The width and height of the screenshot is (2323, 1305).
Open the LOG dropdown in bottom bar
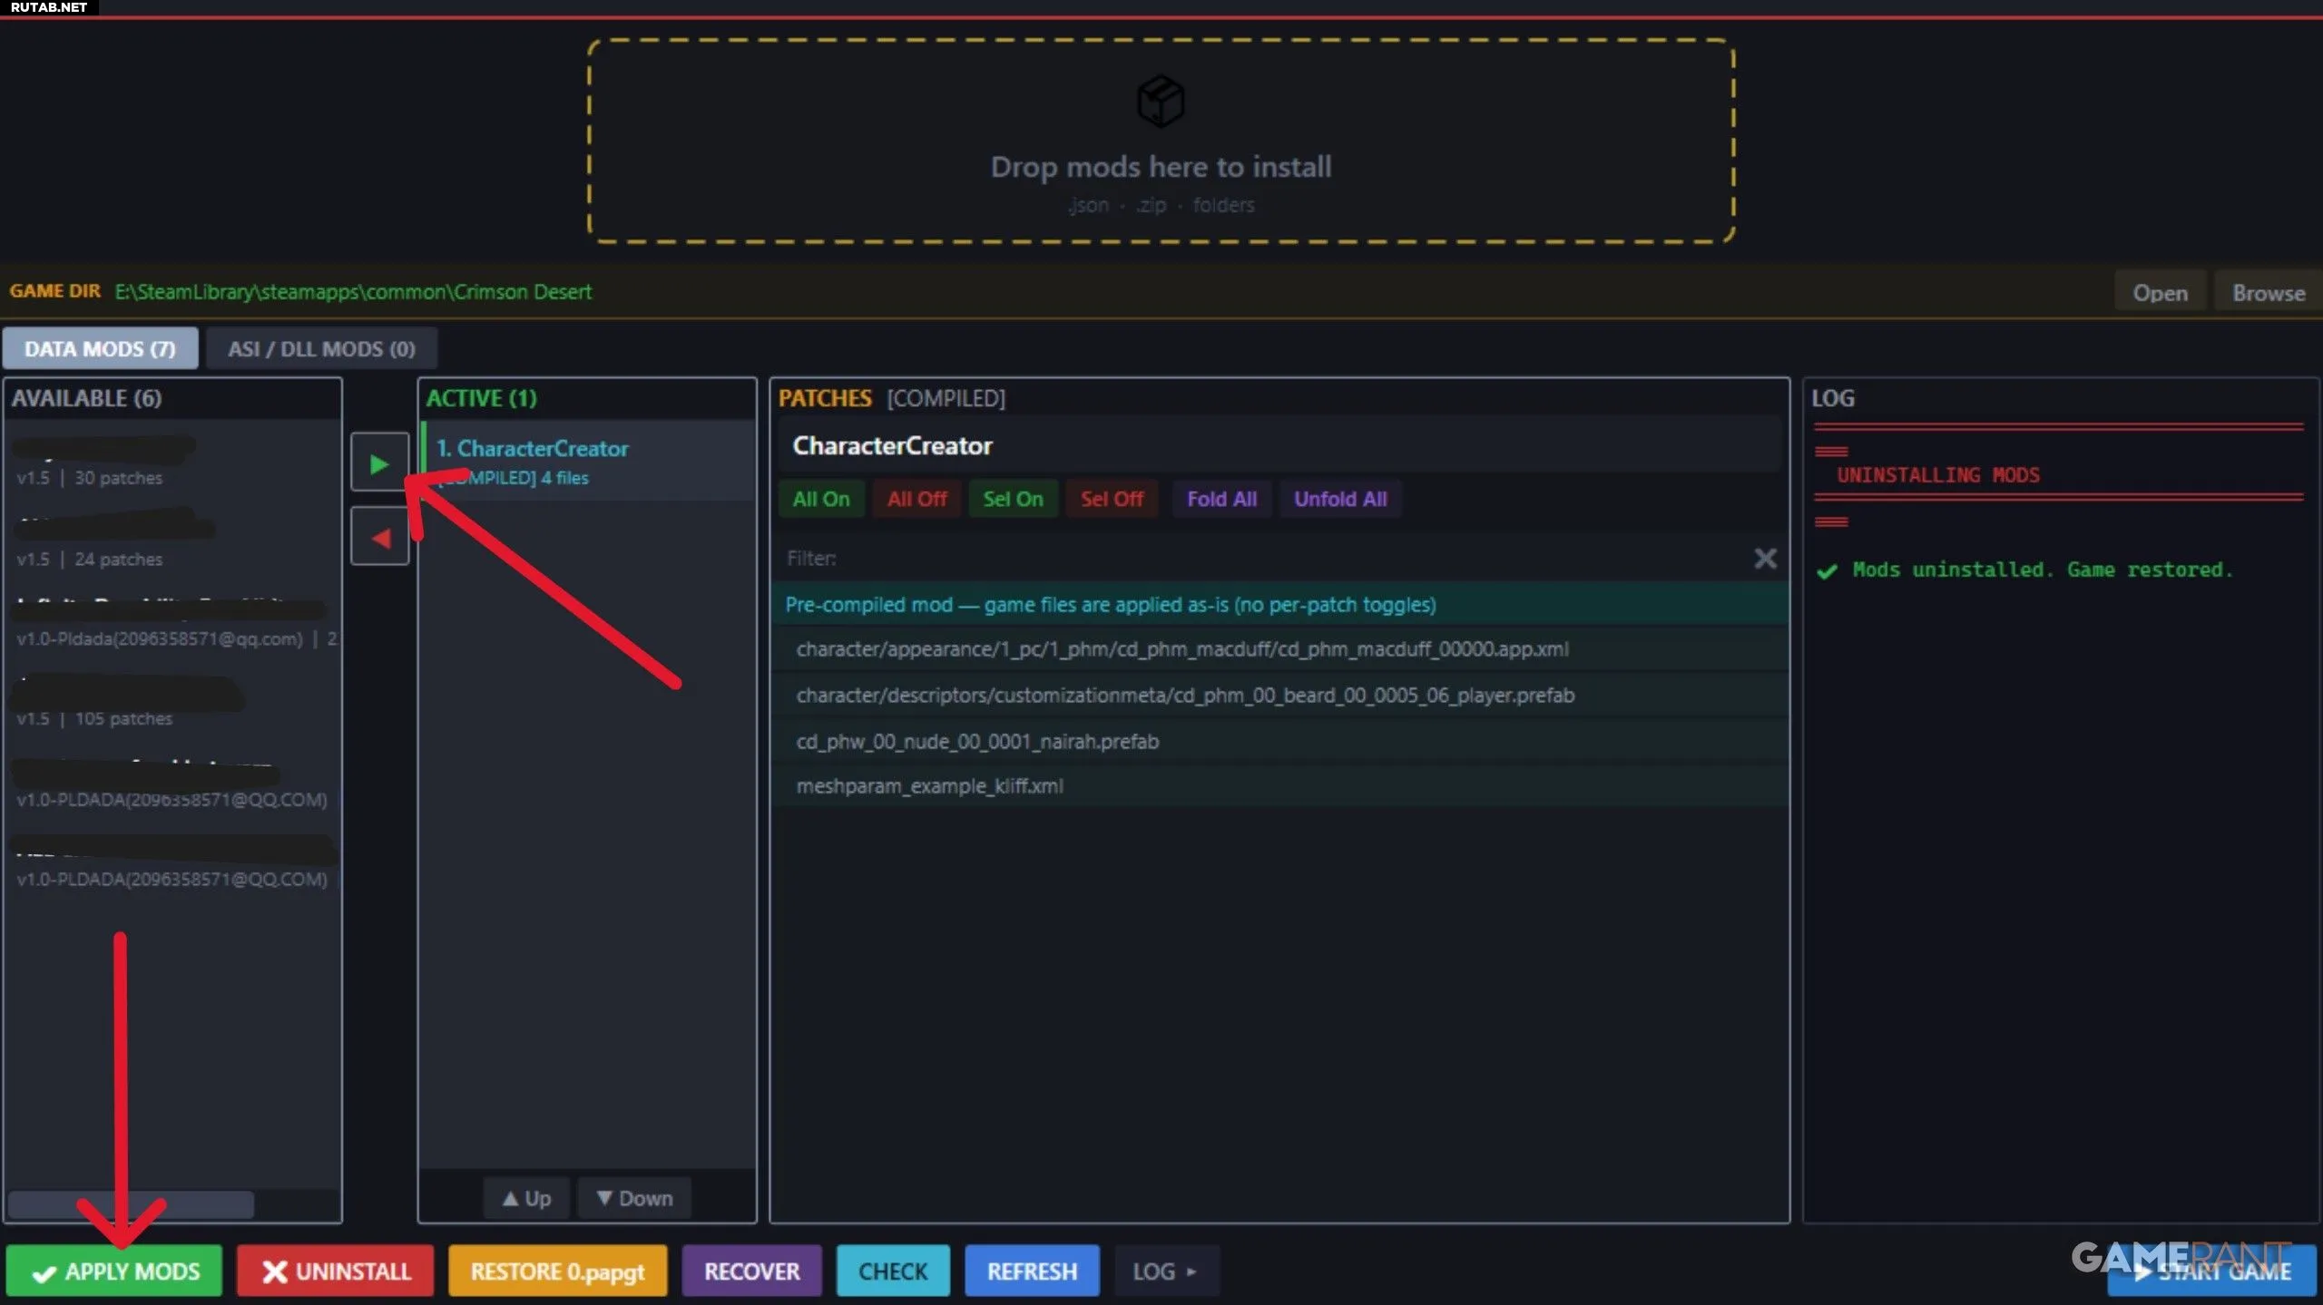[1165, 1271]
